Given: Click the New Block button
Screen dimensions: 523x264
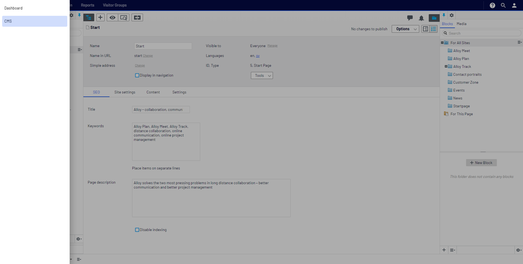Looking at the screenshot, I should [x=481, y=163].
